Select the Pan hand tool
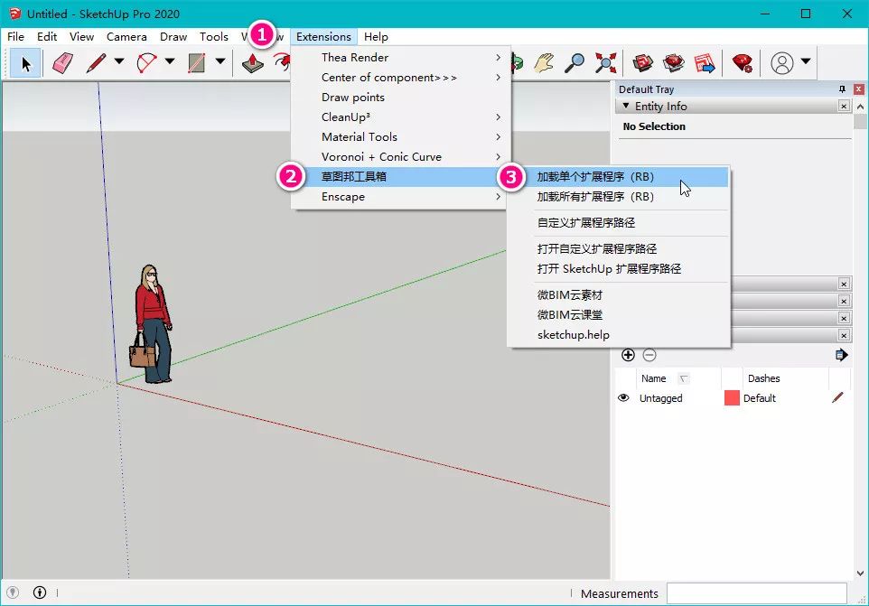The image size is (869, 606). (x=544, y=63)
